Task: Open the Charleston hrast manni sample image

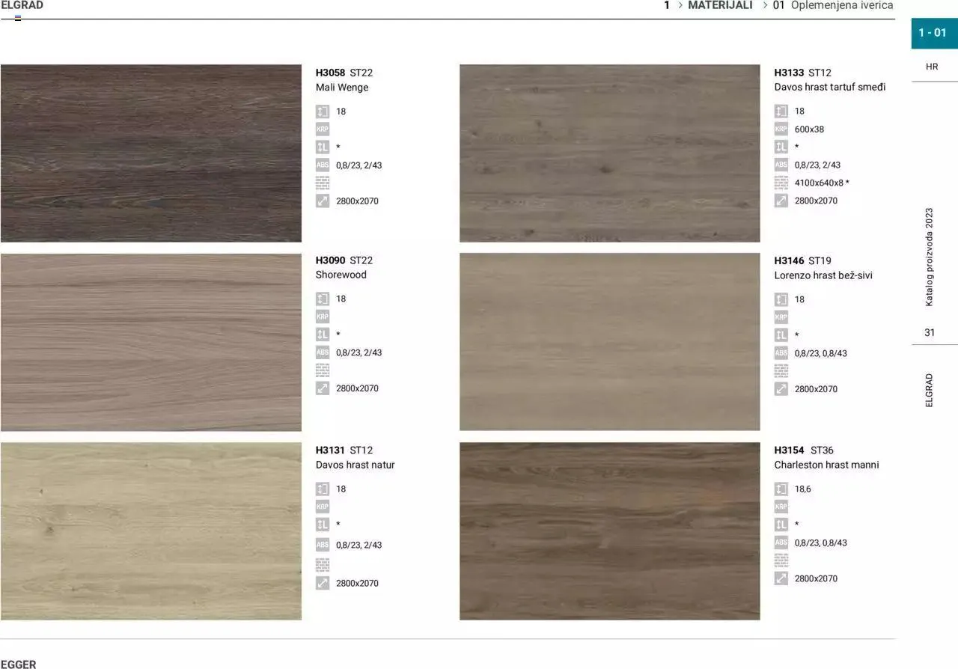Action: pyautogui.click(x=609, y=531)
